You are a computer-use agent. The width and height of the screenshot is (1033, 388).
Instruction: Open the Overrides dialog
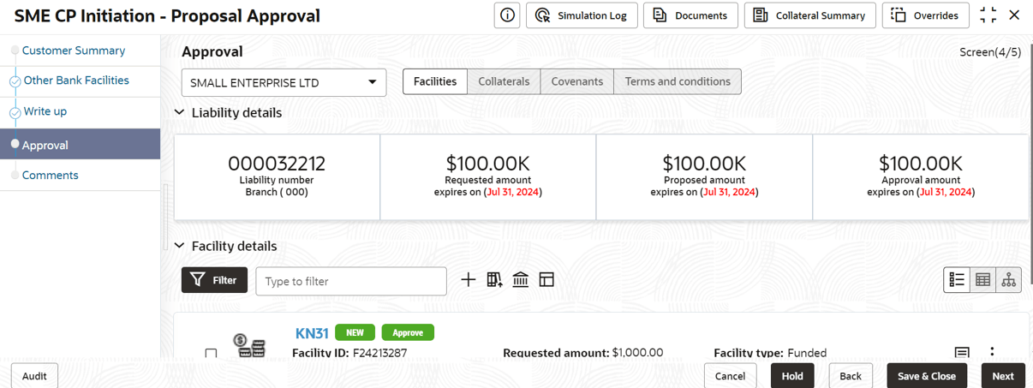pos(925,15)
